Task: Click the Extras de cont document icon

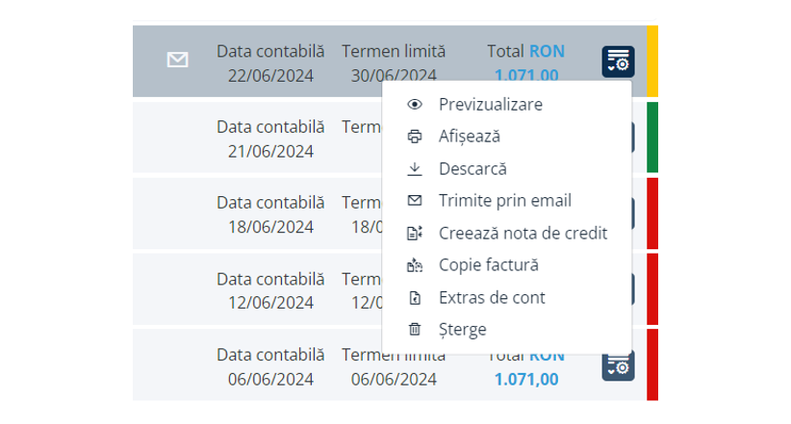Action: click(415, 297)
